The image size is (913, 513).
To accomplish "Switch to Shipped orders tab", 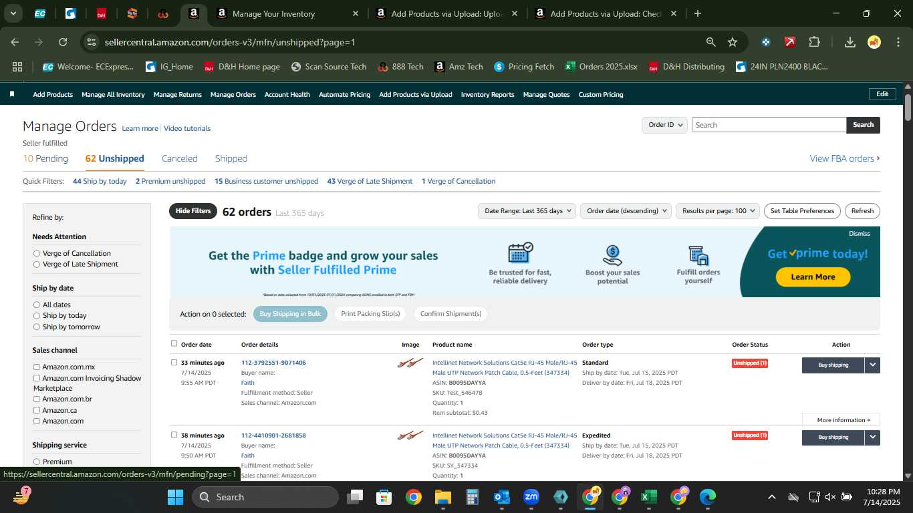I will (x=231, y=158).
